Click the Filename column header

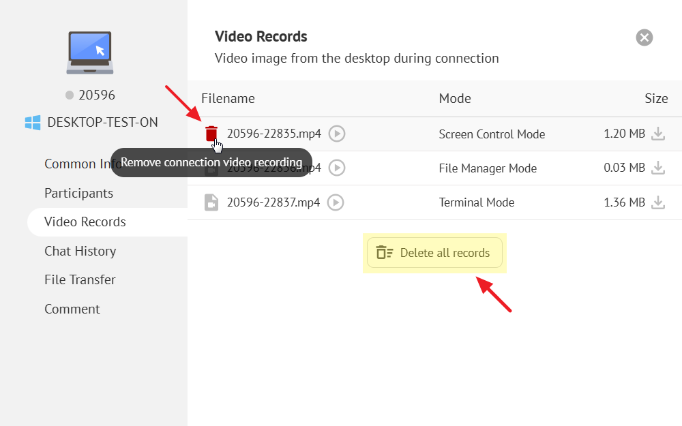pos(228,98)
